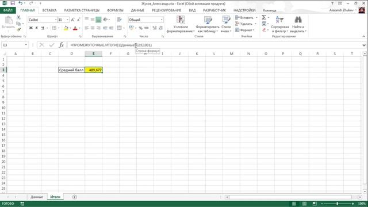The image size is (368, 207).
Task: Click the Fill down icon
Action: [x=264, y=24]
